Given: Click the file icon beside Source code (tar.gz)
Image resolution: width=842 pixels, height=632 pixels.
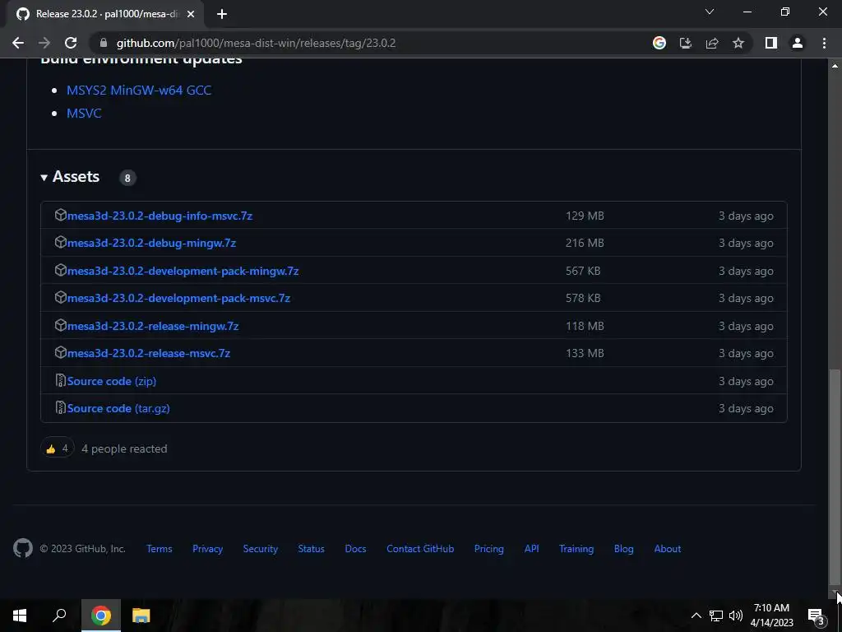Looking at the screenshot, I should pos(61,408).
